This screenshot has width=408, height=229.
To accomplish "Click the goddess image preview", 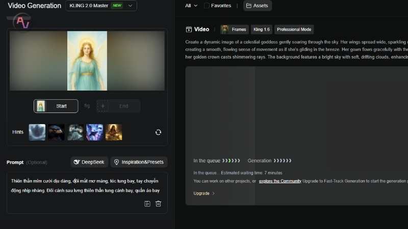I will [87, 61].
